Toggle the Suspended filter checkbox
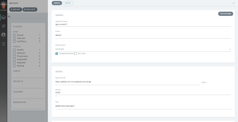This screenshot has height=122, width=238. (x=14, y=59)
